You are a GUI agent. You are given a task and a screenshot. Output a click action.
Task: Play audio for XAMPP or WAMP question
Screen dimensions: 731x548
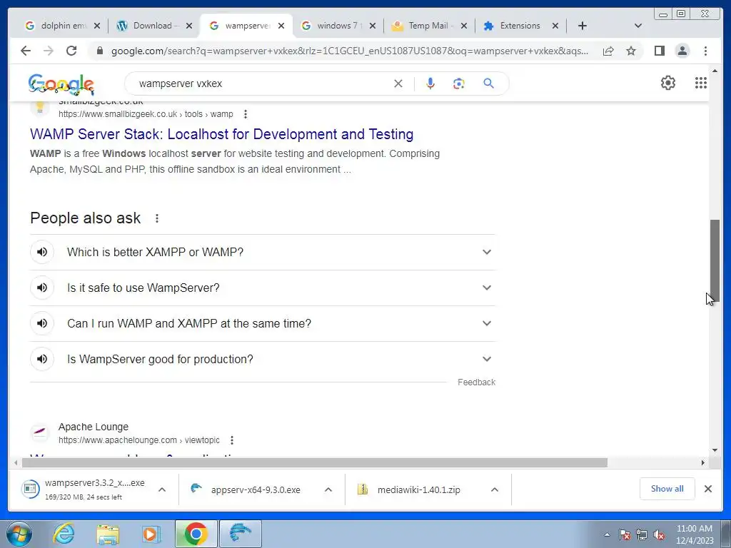point(42,252)
